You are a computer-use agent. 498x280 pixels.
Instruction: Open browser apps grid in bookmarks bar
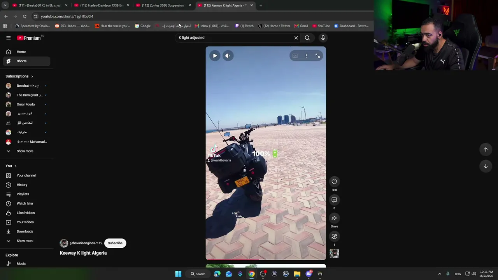coord(5,26)
